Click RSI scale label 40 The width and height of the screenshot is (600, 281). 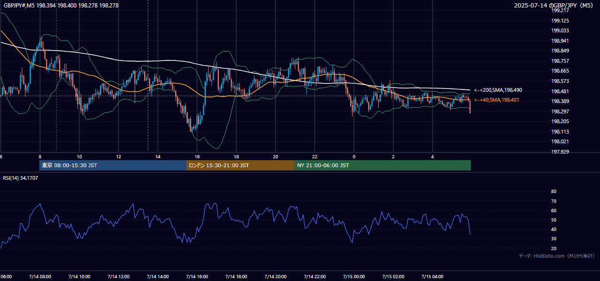tap(554, 229)
